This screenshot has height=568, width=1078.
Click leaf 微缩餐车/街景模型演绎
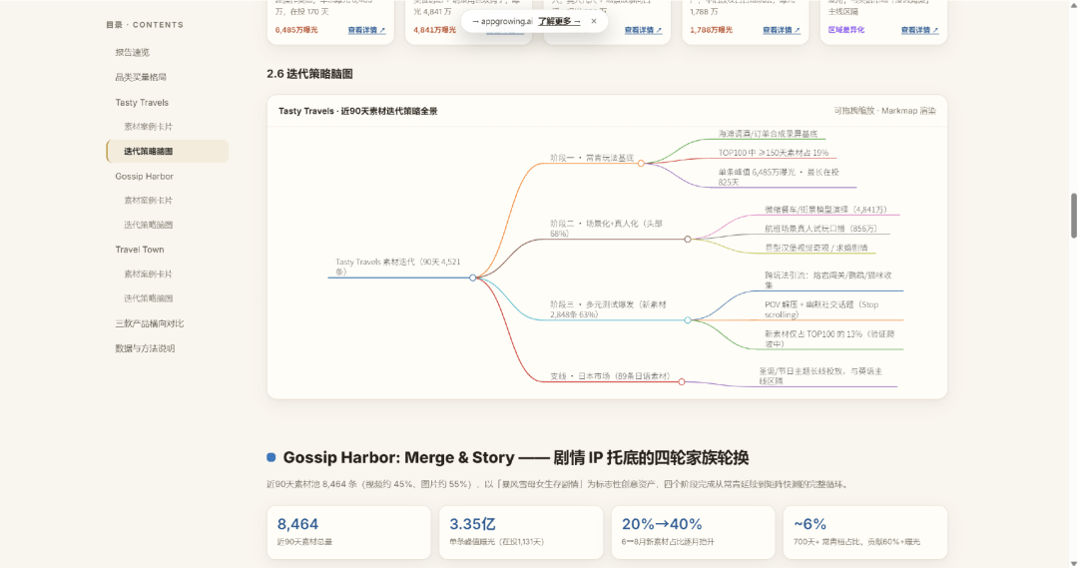pyautogui.click(x=826, y=209)
